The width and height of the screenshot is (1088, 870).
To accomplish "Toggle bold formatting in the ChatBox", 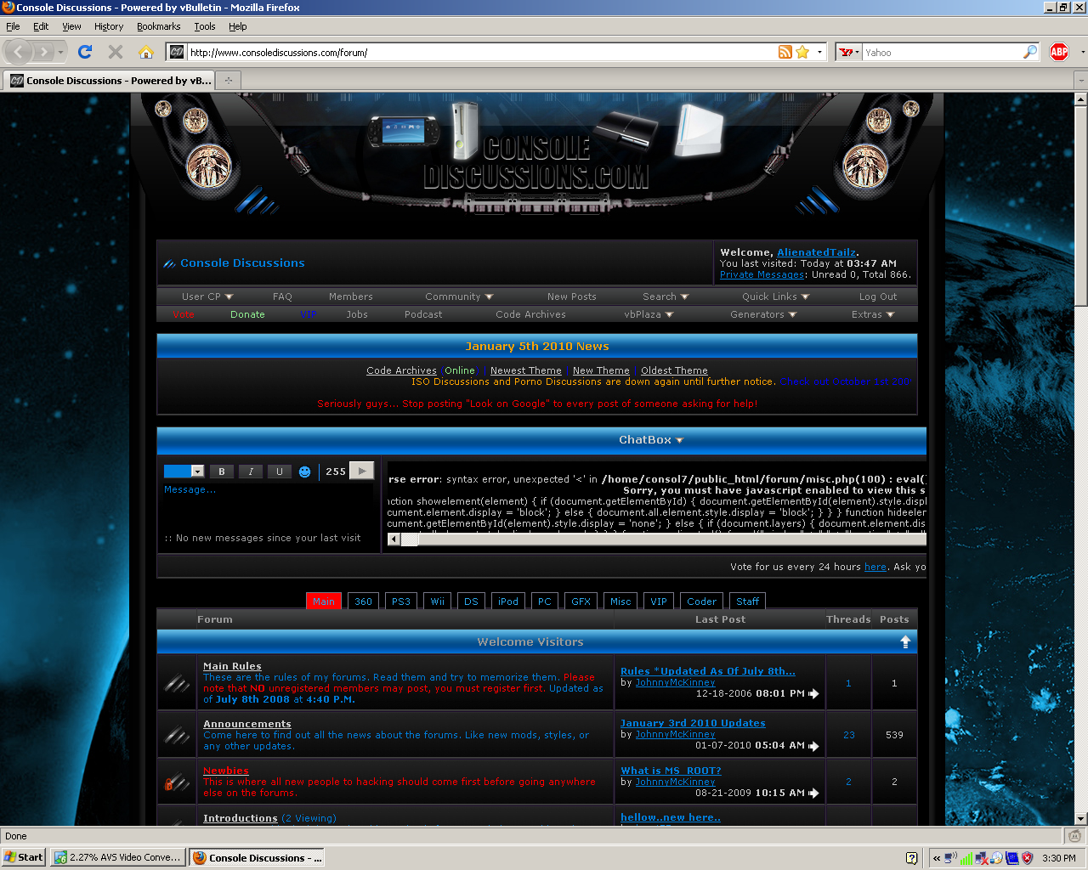I will click(222, 472).
